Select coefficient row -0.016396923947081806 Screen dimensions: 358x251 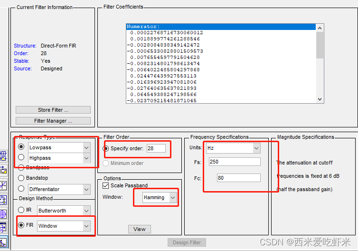(221, 82)
